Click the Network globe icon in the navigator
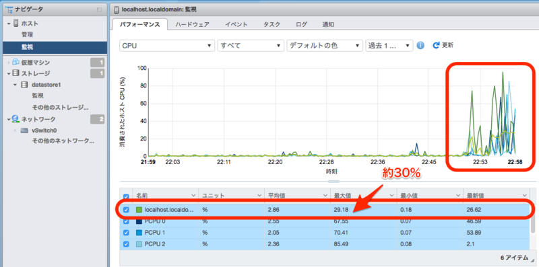Image resolution: width=539 pixels, height=267 pixels. 15,119
